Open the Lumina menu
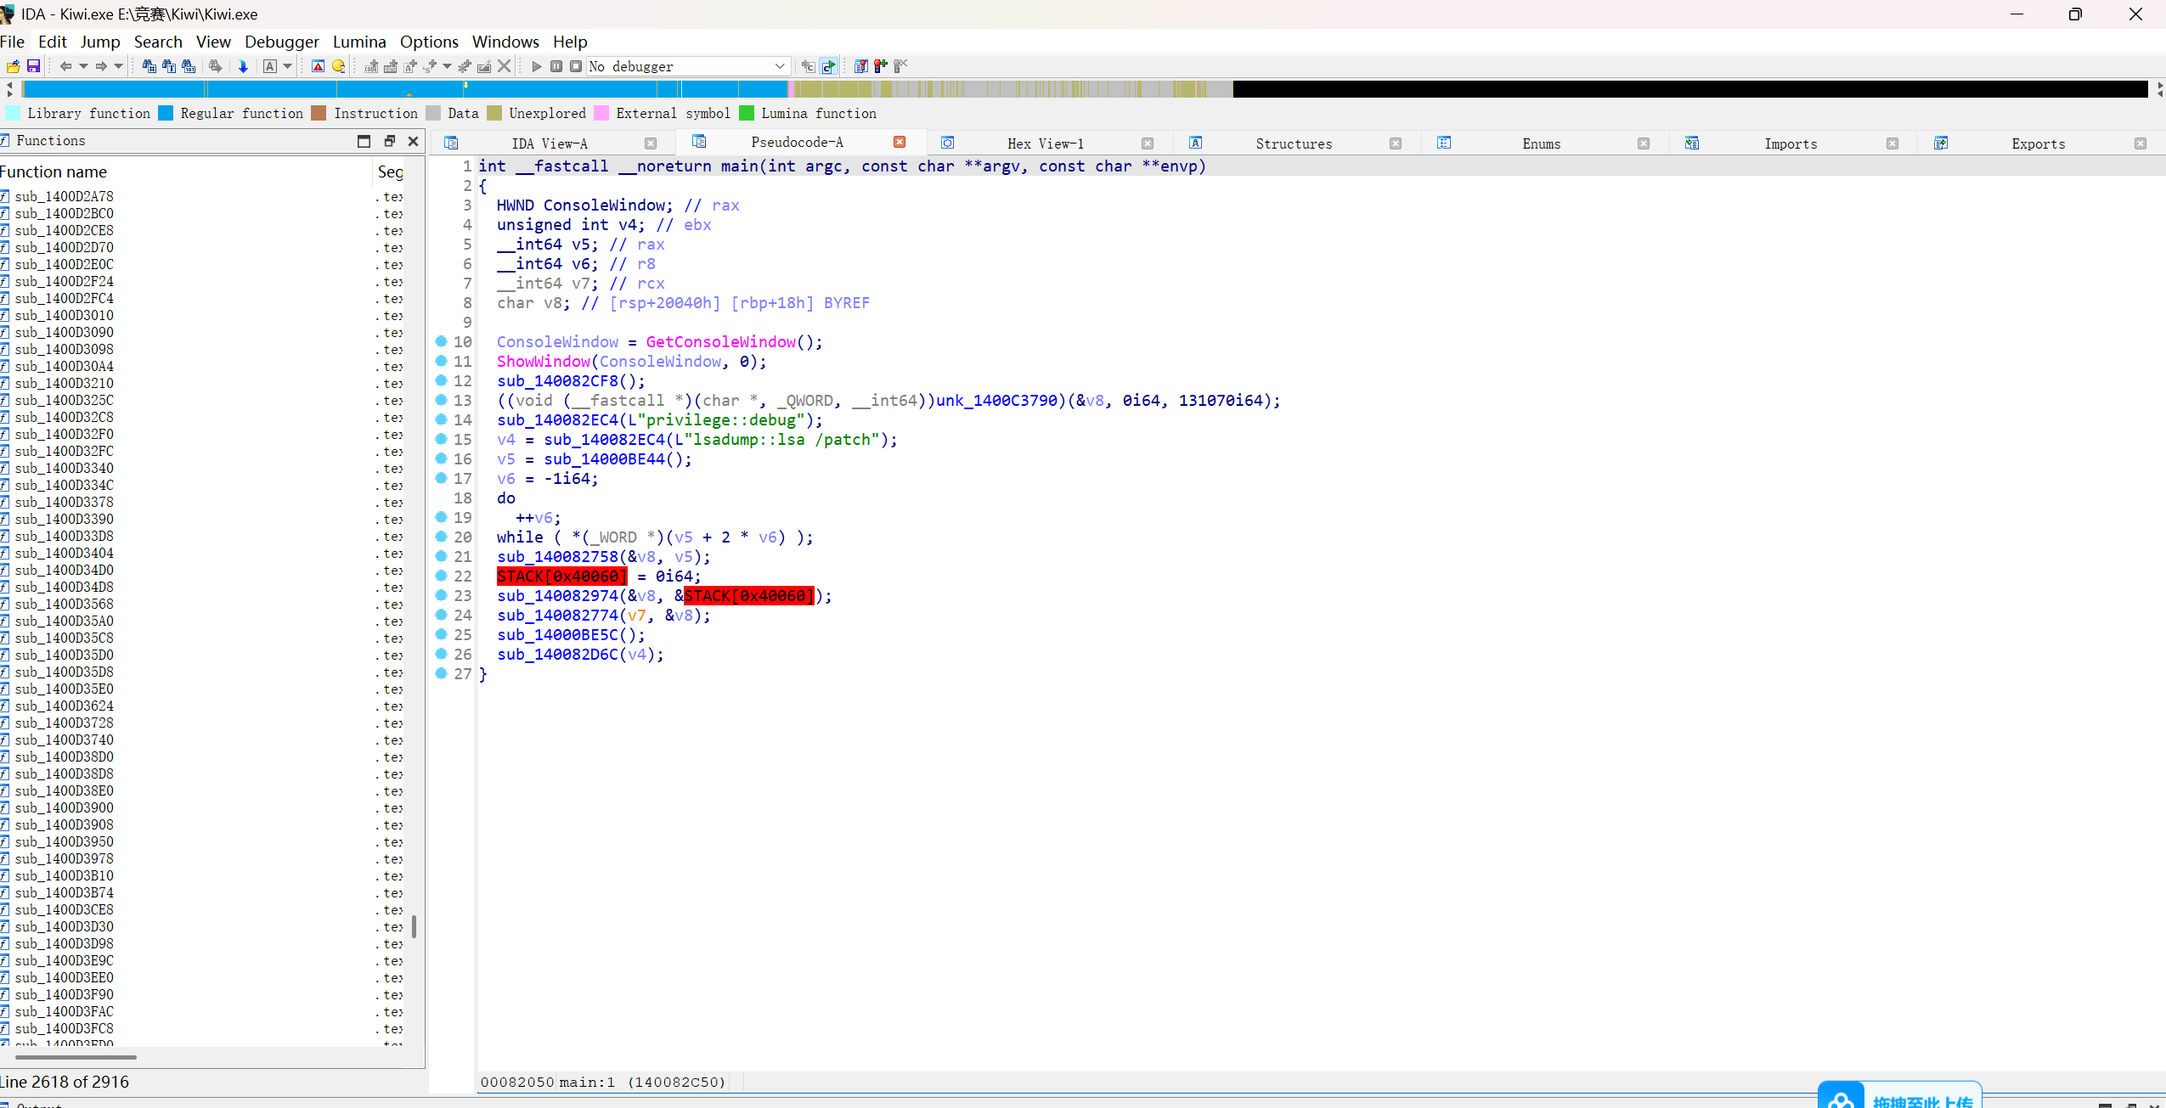Image resolution: width=2166 pixels, height=1108 pixels. (359, 42)
